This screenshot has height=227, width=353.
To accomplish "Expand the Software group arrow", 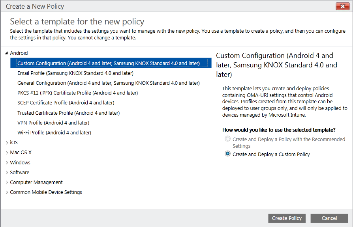I will [7, 172].
